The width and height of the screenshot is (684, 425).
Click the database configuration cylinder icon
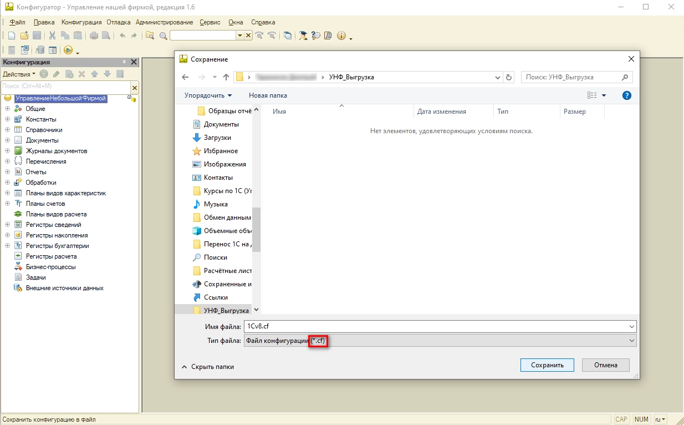coord(40,50)
